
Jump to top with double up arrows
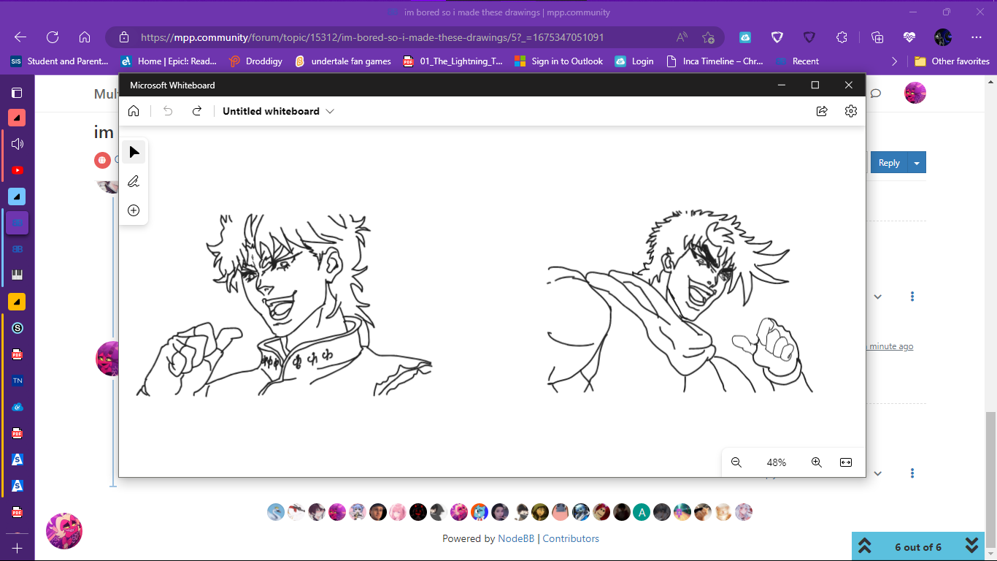(x=865, y=546)
